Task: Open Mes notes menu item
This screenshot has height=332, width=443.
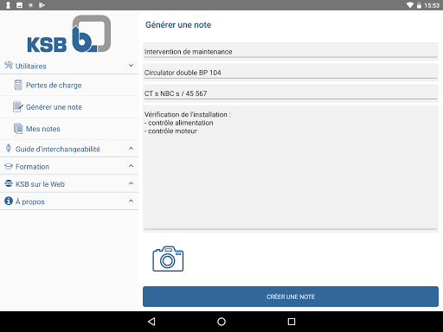Action: click(69, 129)
